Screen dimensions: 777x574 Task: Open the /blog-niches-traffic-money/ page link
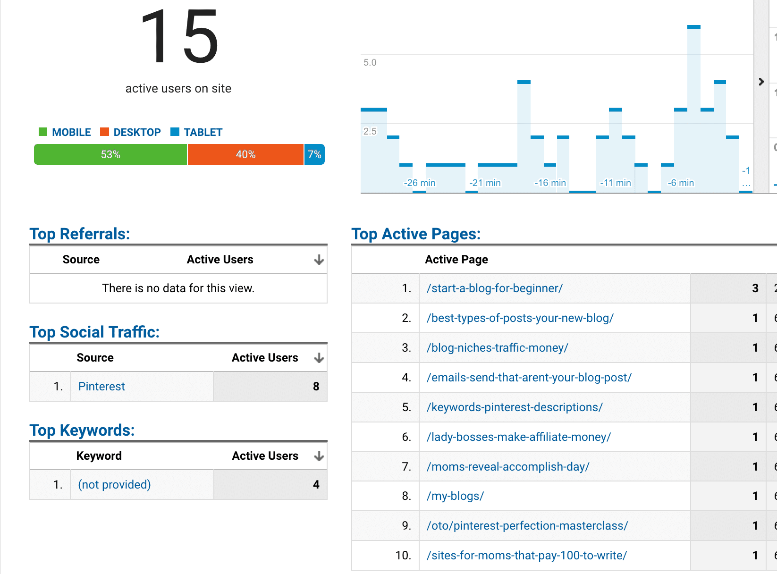click(x=497, y=347)
